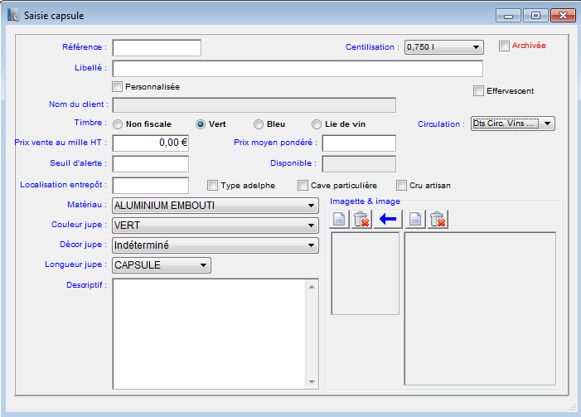Viewport: 581px width, 417px height.
Task: Click the Référence input field
Action: coord(157,47)
